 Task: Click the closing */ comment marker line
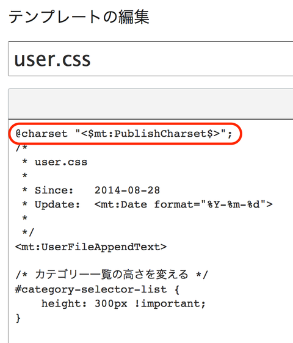28,233
